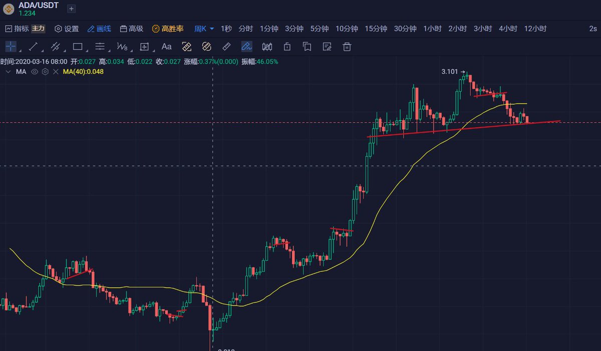
Task: Click the lock drawings icon
Action: coord(287,47)
